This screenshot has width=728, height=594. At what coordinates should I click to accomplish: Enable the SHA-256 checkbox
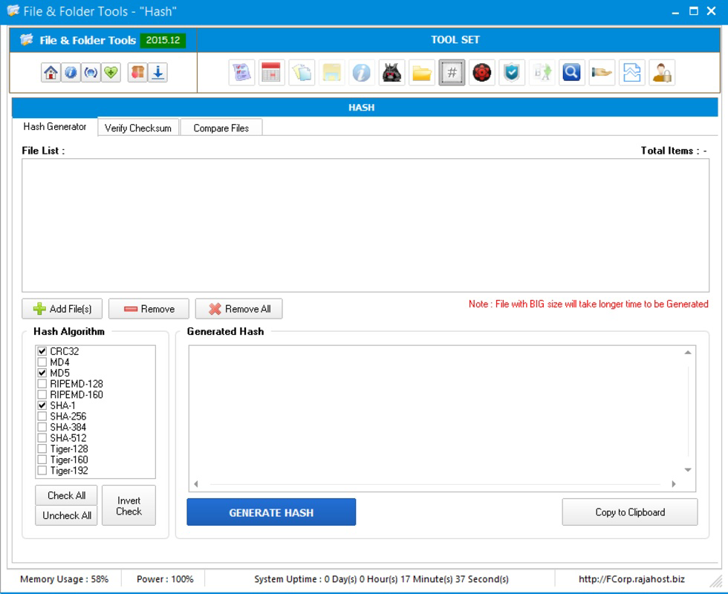pos(42,417)
